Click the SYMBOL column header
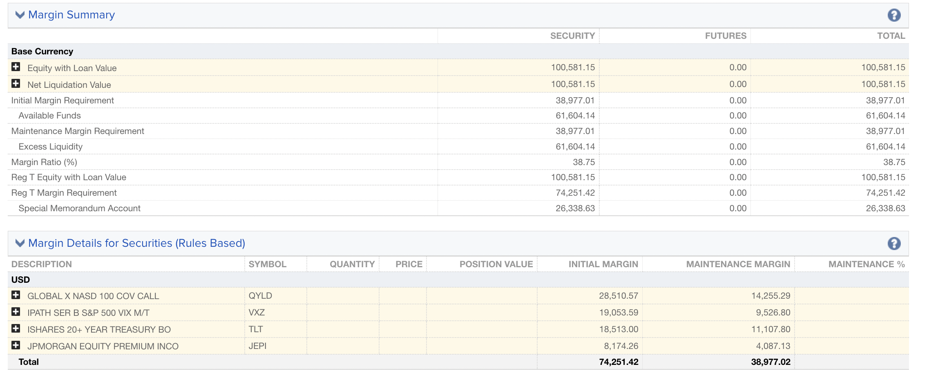929x380 pixels. (268, 264)
